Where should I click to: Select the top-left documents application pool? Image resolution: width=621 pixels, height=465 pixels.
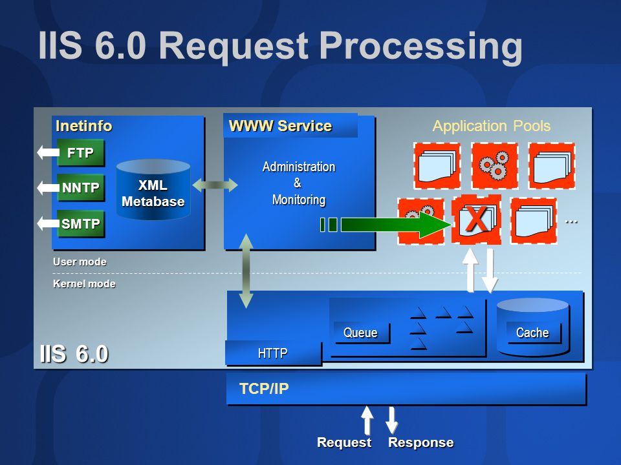tap(437, 166)
